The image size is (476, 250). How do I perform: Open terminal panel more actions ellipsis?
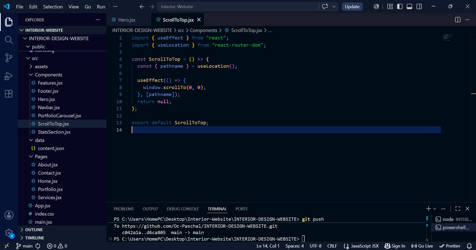tap(443, 209)
